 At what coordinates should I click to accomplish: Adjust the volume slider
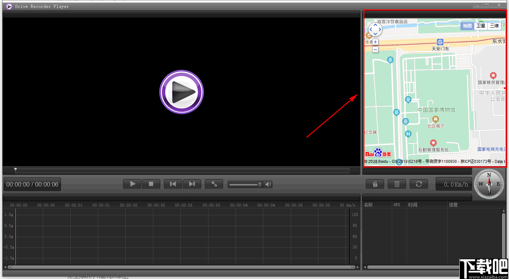click(x=245, y=184)
